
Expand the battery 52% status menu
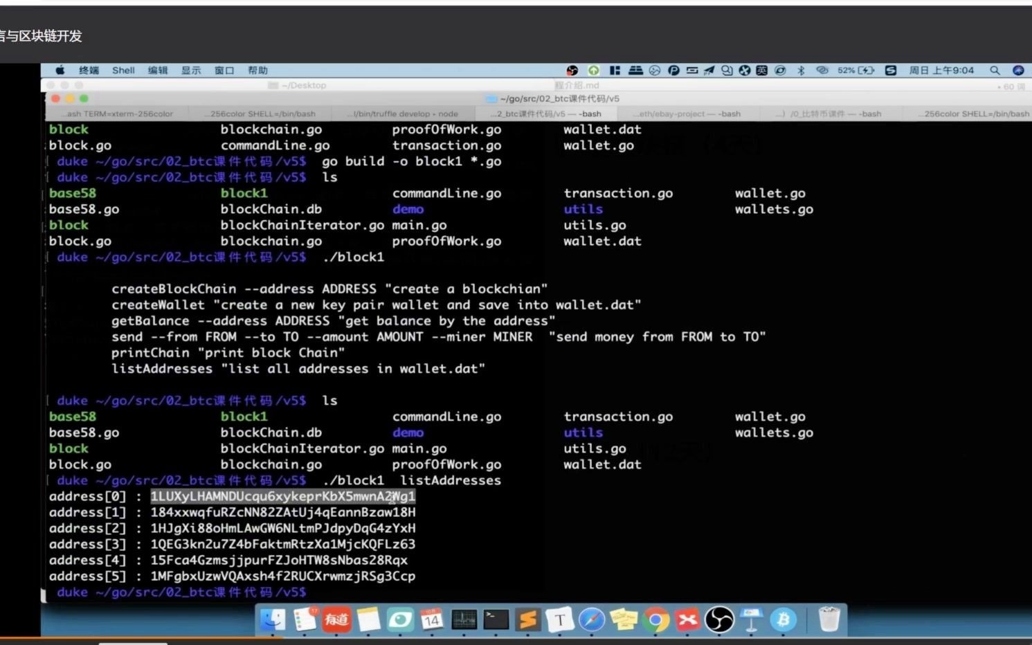pos(856,71)
